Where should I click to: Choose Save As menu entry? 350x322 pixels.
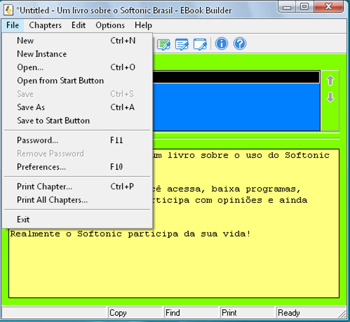point(77,107)
